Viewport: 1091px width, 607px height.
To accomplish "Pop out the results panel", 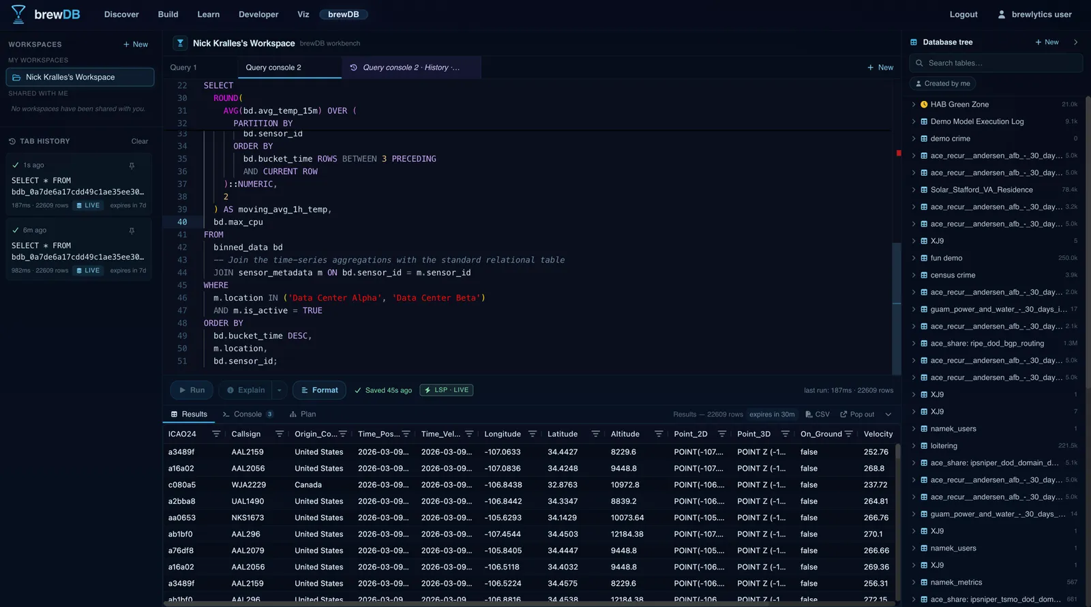I will tap(857, 414).
